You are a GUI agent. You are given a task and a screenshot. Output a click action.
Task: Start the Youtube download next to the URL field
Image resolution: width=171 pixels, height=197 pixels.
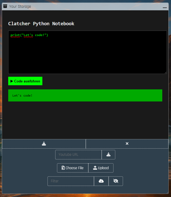click(x=109, y=155)
